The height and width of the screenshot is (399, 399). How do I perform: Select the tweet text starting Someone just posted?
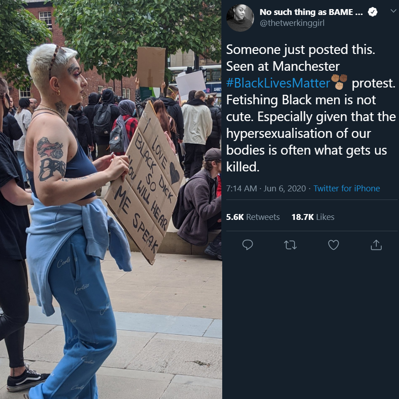[x=310, y=108]
